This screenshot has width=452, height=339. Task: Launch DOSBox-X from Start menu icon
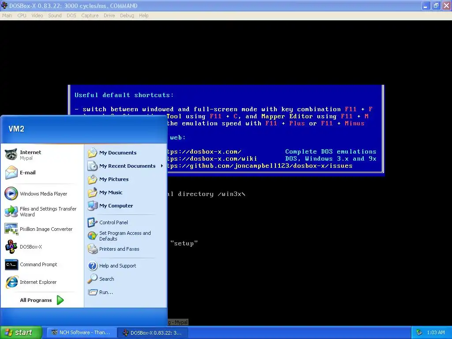click(11, 247)
